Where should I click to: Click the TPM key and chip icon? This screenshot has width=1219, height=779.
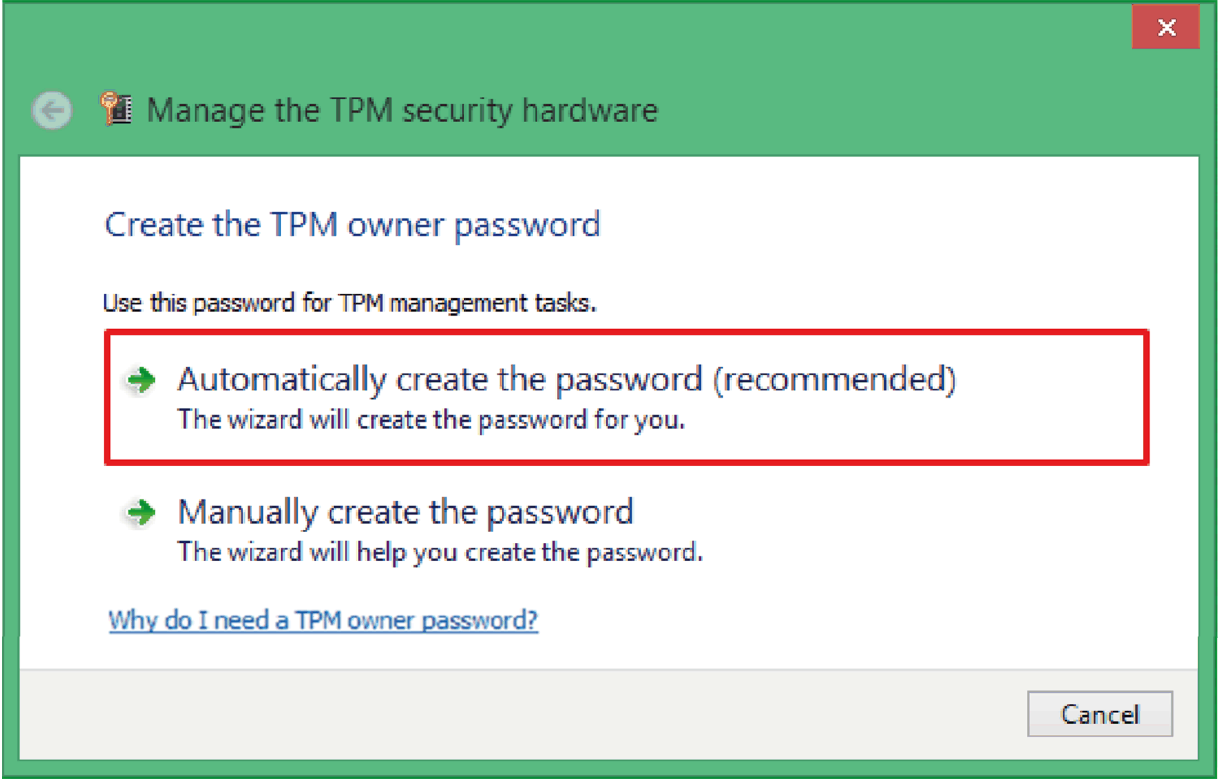pos(117,109)
